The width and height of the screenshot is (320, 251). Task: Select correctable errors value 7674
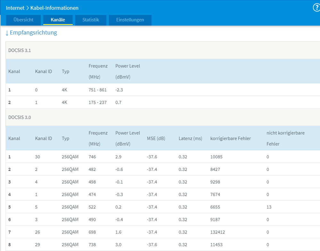click(215, 195)
